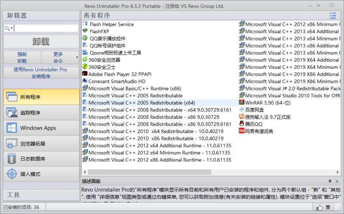Click the 网易有道词典 icon
Screen dimensions: 344x214
[x=242, y=131]
